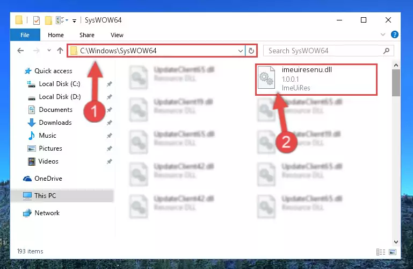Click the Network computer icon

click(x=27, y=213)
